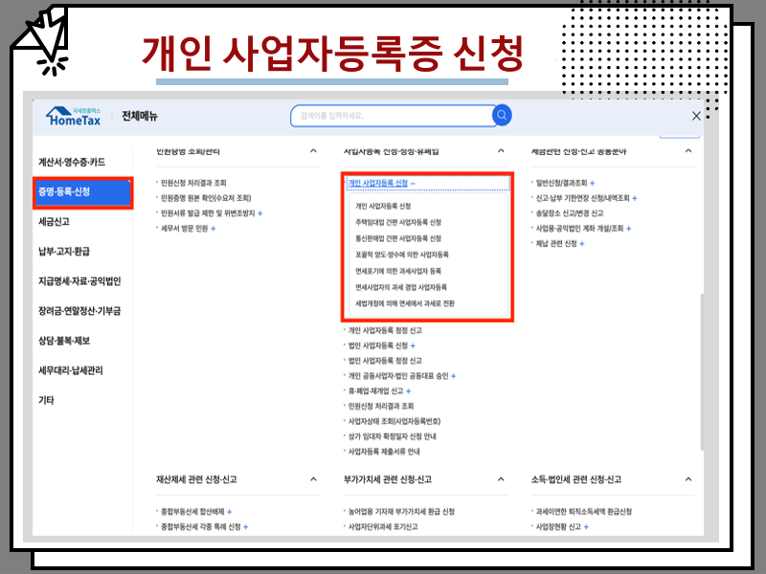Click the blue search magnifier button
Viewport: 766px width, 574px height.
click(x=502, y=115)
